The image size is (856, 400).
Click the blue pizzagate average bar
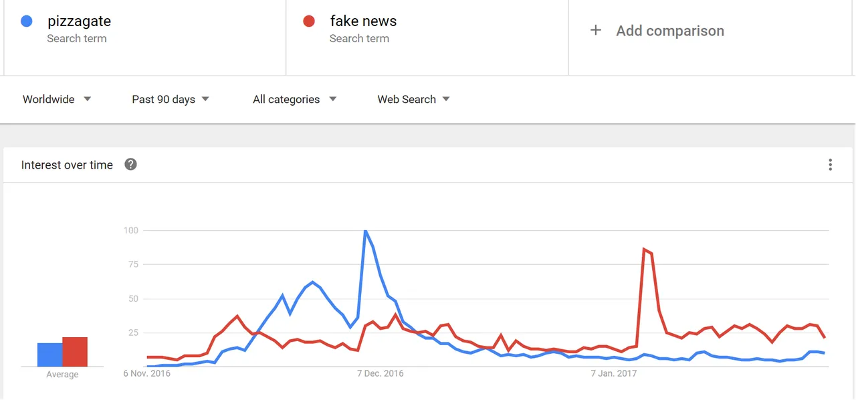(x=49, y=355)
